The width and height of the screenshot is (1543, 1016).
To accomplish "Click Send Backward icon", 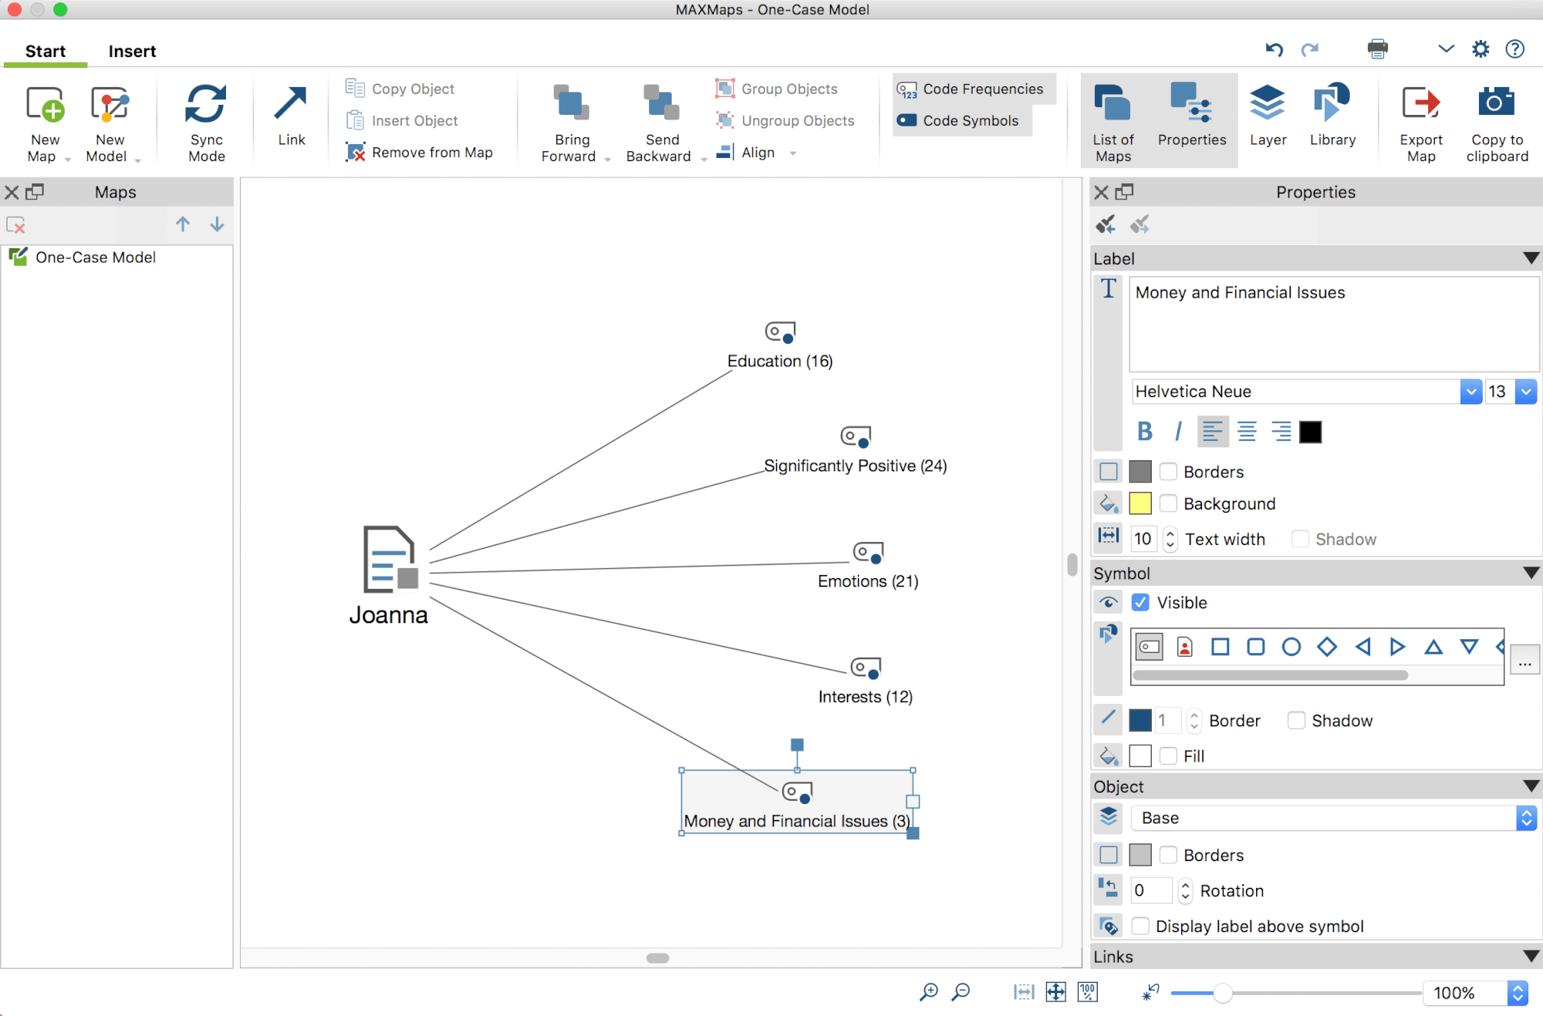I will 661,103.
